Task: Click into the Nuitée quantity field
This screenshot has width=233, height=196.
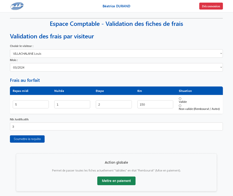Action: [72, 105]
